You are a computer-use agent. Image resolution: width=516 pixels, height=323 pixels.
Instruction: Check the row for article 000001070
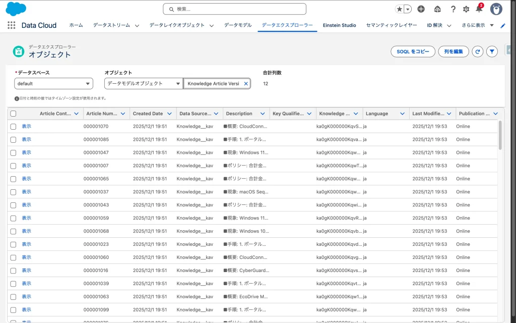pyautogui.click(x=13, y=126)
